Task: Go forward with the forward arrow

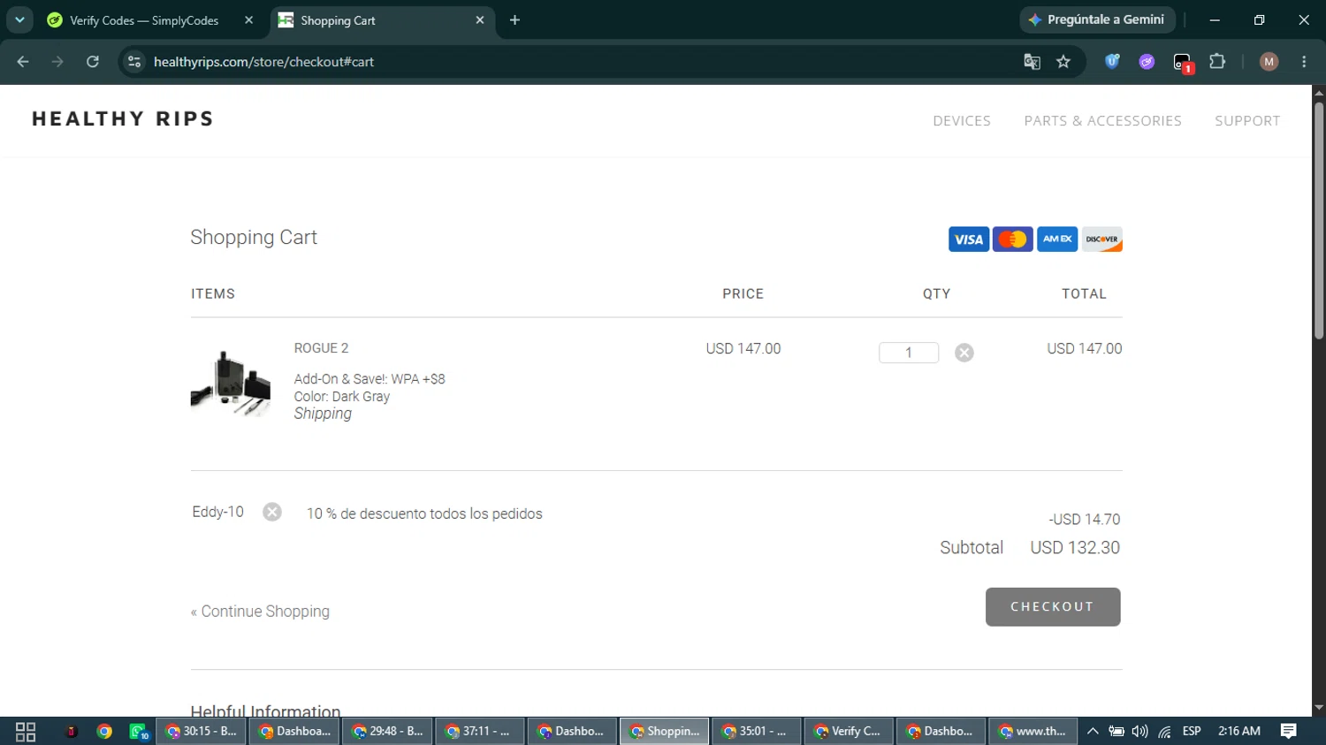Action: point(57,62)
